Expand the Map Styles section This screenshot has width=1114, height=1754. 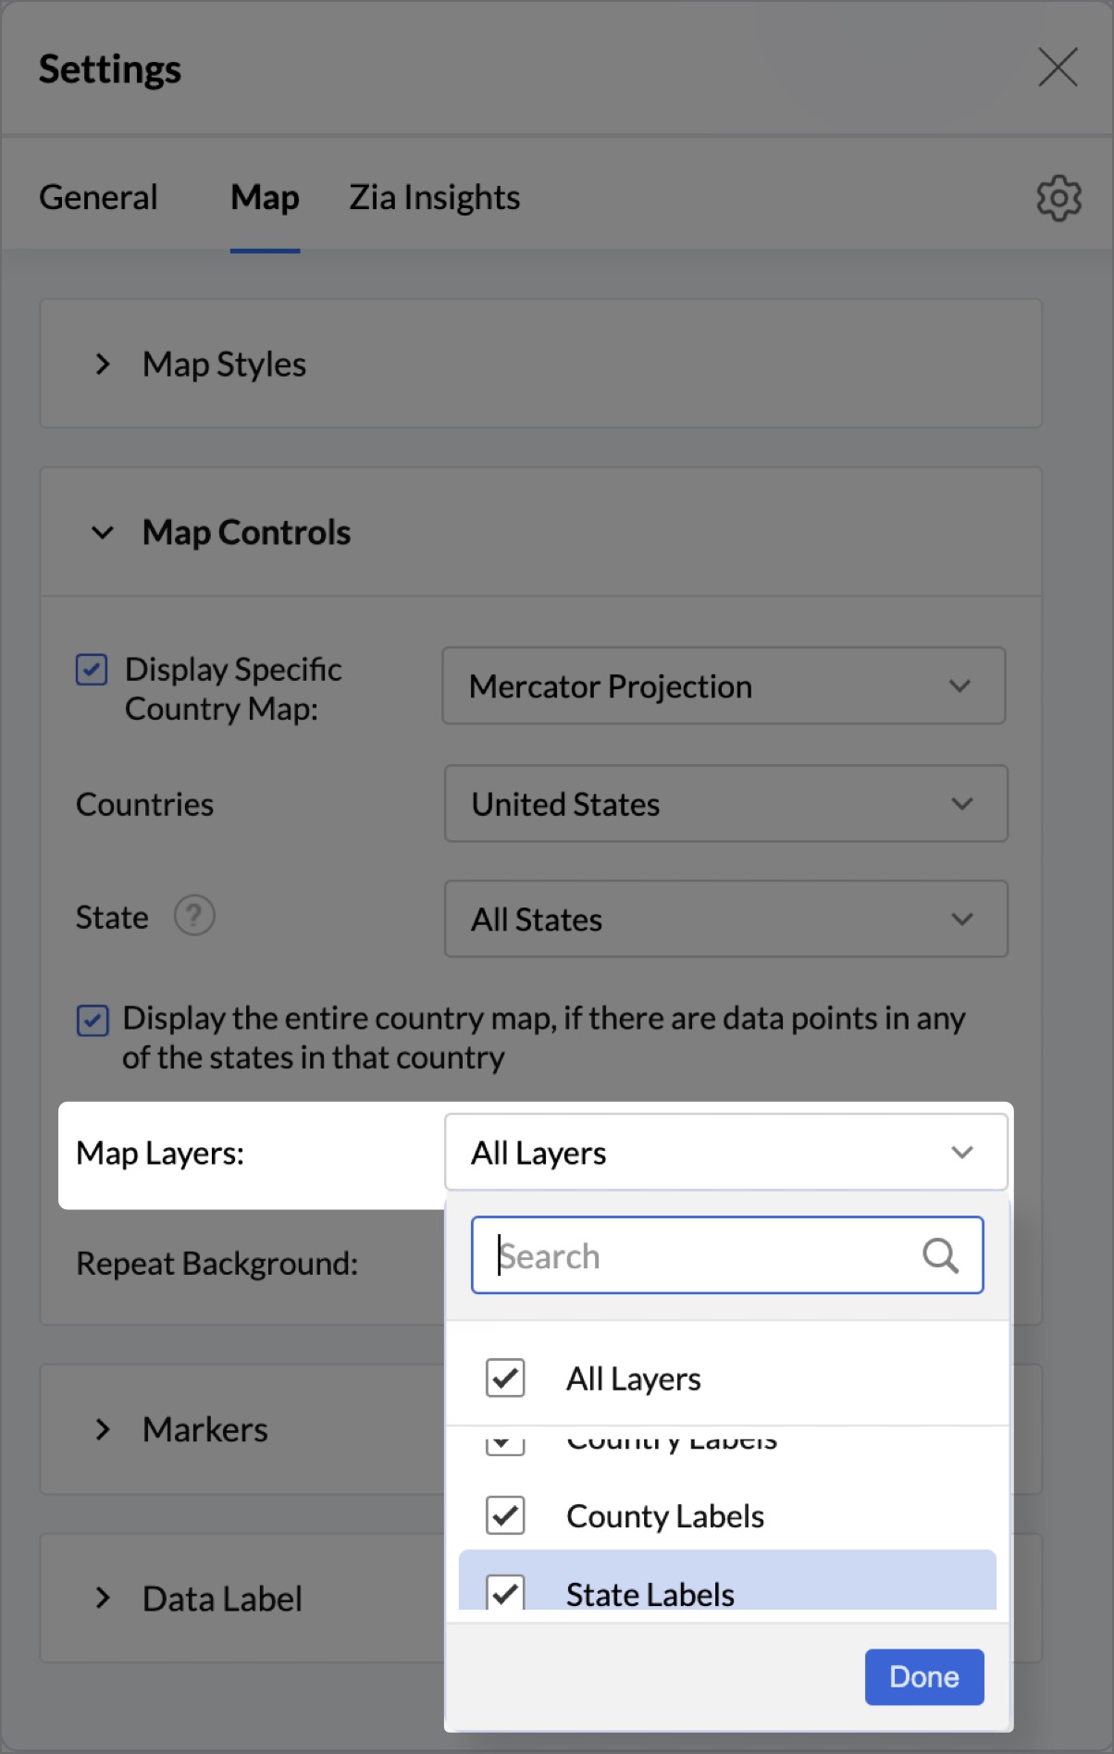click(103, 364)
